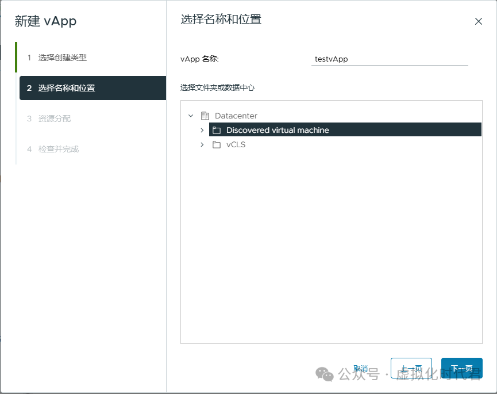Open step 3 资源分配
This screenshot has height=394, width=497.
(x=49, y=118)
